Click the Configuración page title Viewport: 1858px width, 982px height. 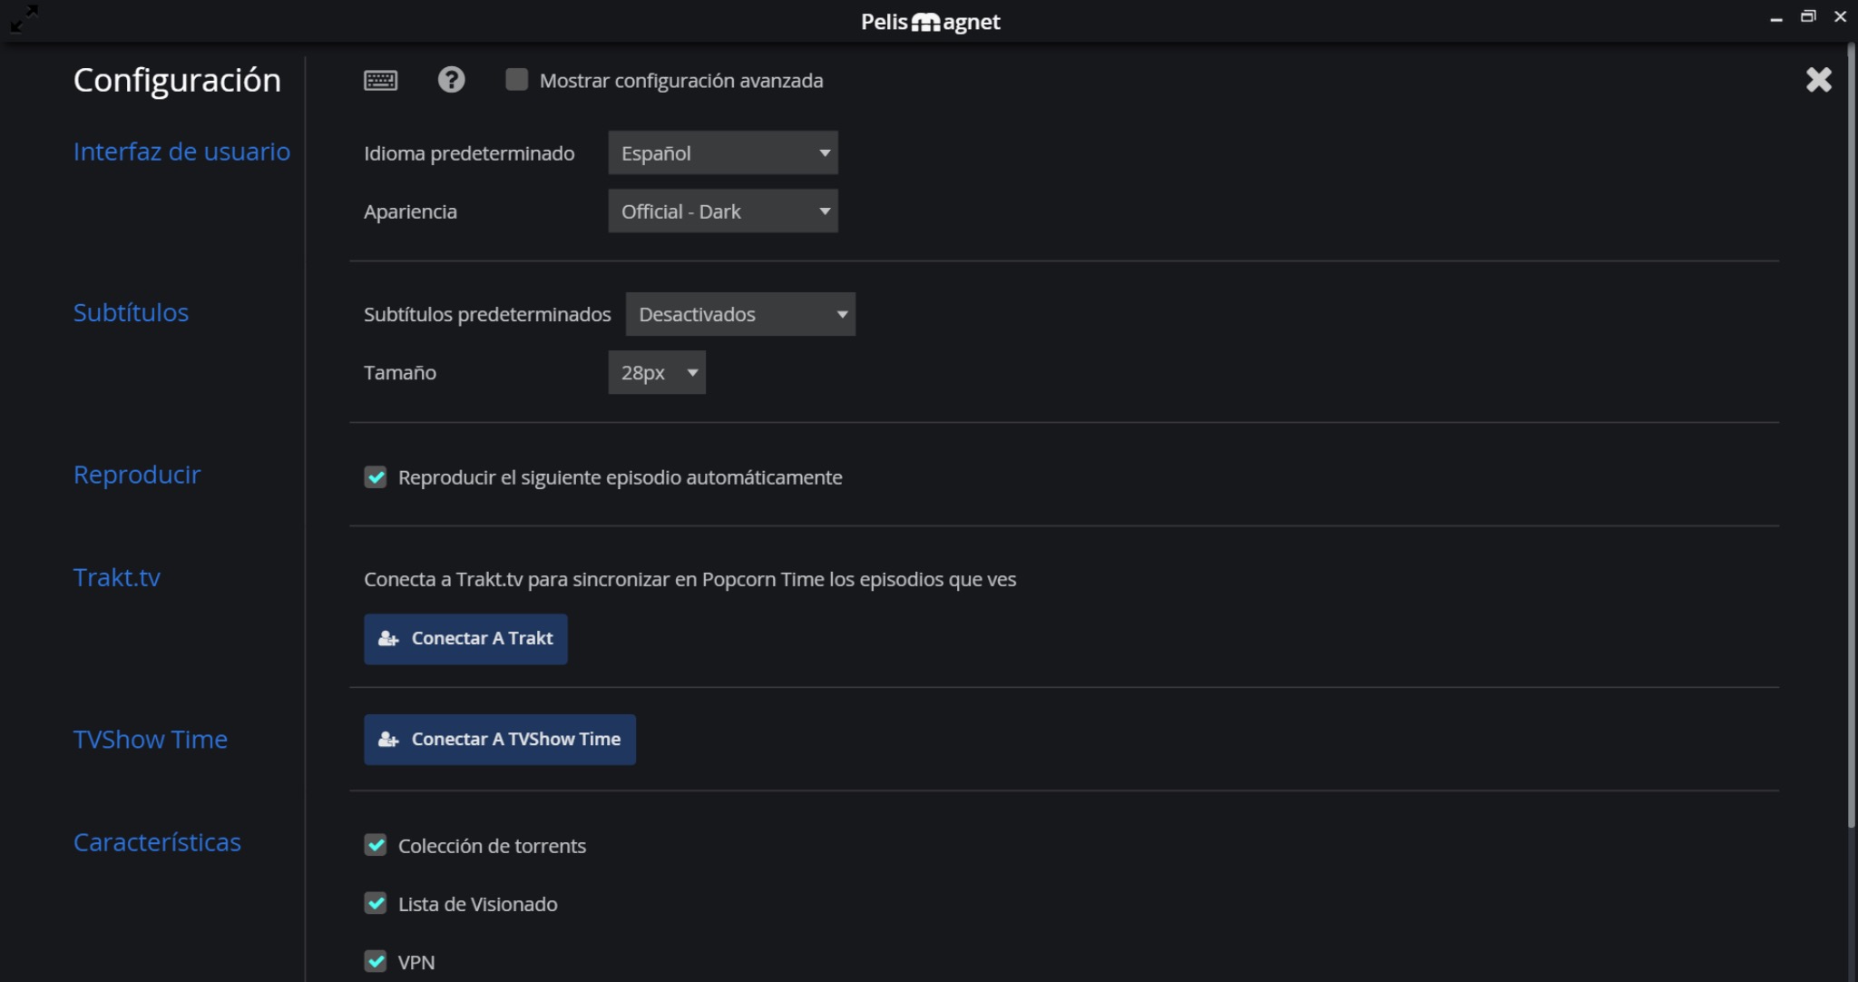(177, 80)
